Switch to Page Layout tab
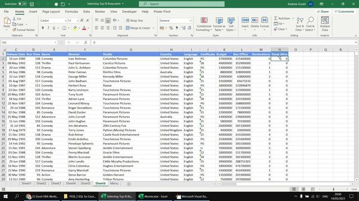The height and width of the screenshot is (201, 359). point(51,11)
